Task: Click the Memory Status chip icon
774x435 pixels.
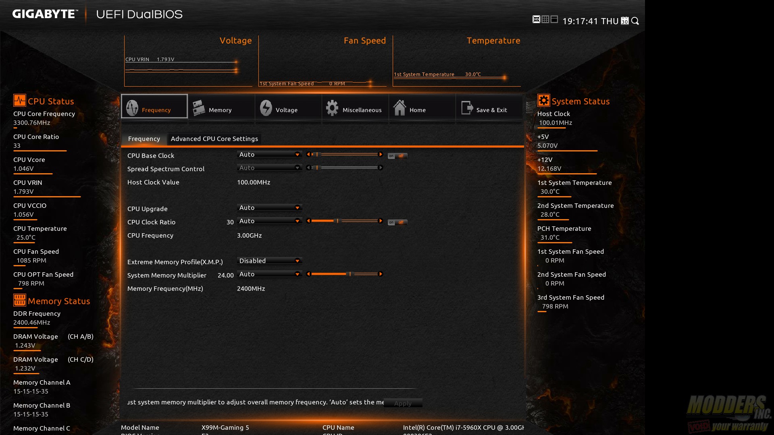Action: (x=19, y=300)
